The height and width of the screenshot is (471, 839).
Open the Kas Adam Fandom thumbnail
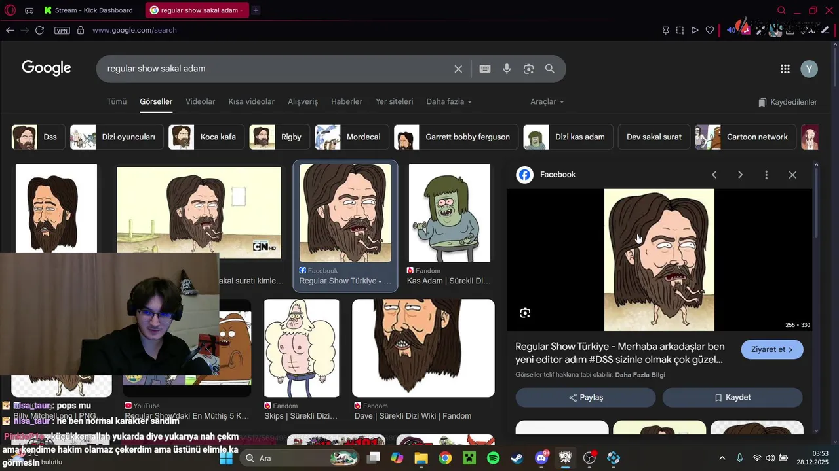(x=450, y=213)
